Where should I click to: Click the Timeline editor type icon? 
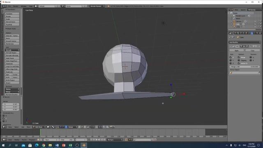pyautogui.click(x=5, y=140)
